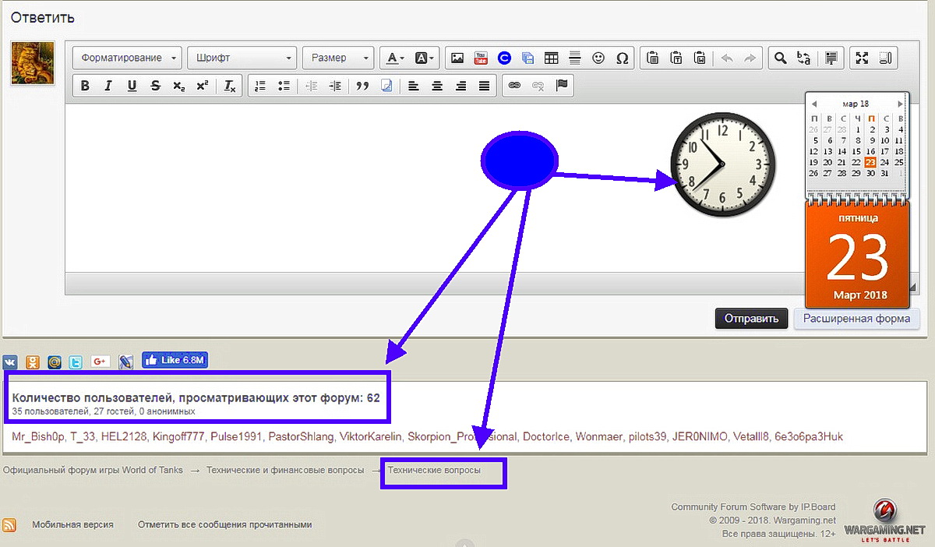
Task: Open Технические и финансовые вопросы breadcrumb
Action: (x=284, y=471)
